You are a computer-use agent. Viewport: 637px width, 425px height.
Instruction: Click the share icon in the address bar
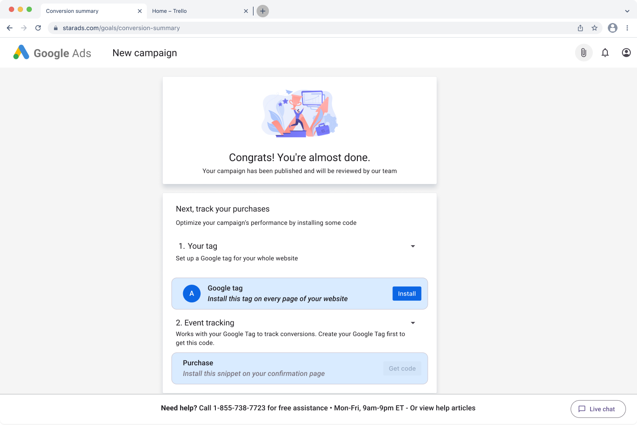(580, 28)
